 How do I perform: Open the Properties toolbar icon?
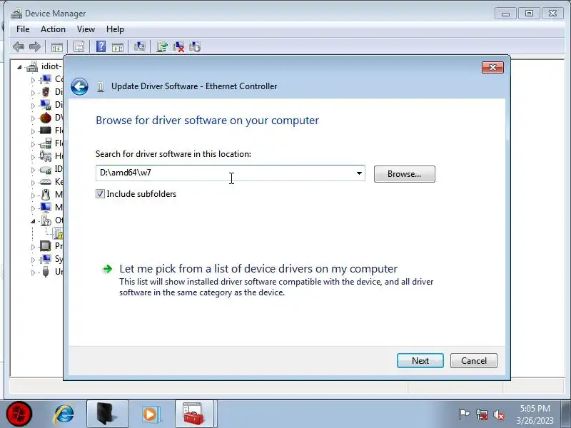tap(79, 46)
